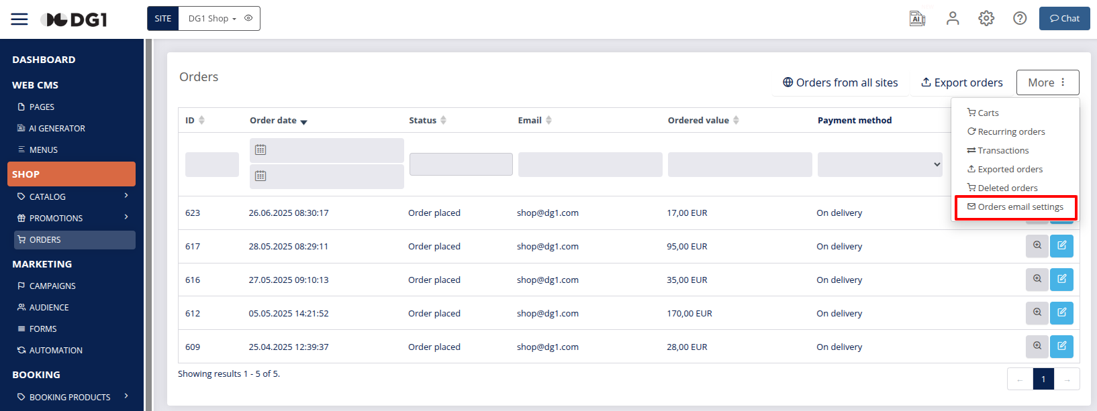Edit order 612 pencil icon
The width and height of the screenshot is (1097, 411).
click(1062, 313)
